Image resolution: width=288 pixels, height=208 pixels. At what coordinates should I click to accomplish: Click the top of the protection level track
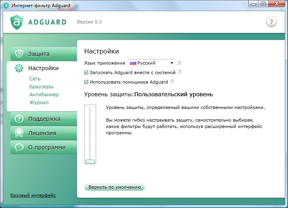coord(90,108)
